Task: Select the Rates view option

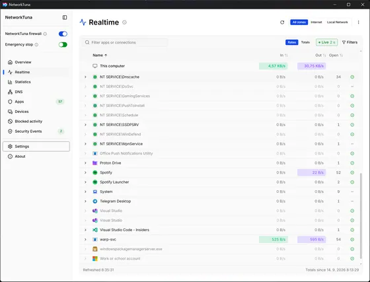Action: tap(291, 42)
